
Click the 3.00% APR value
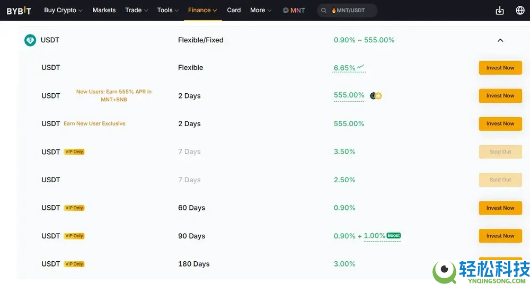tap(344, 264)
